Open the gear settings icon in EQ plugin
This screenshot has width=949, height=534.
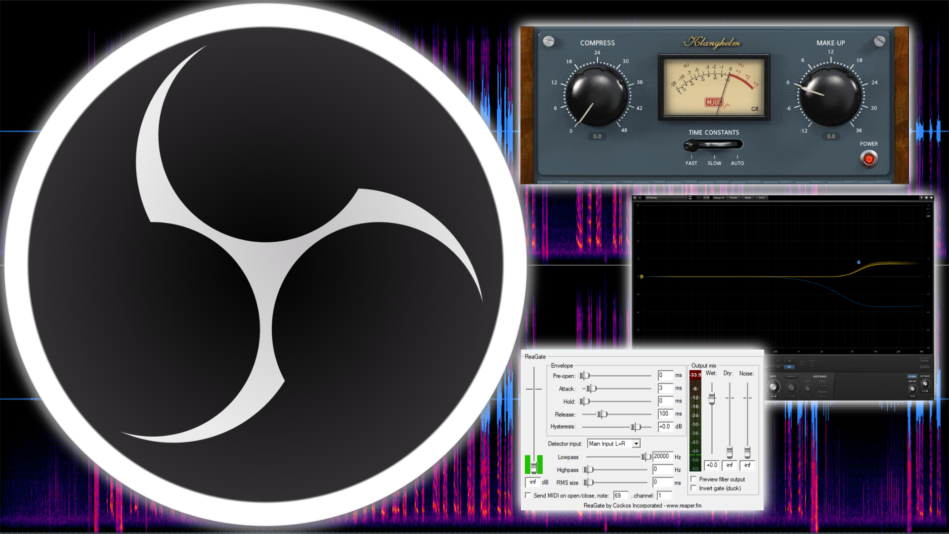926,198
